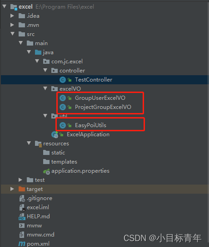209x247 pixels.
Task: Click the resources folder icon
Action: pos(38,144)
